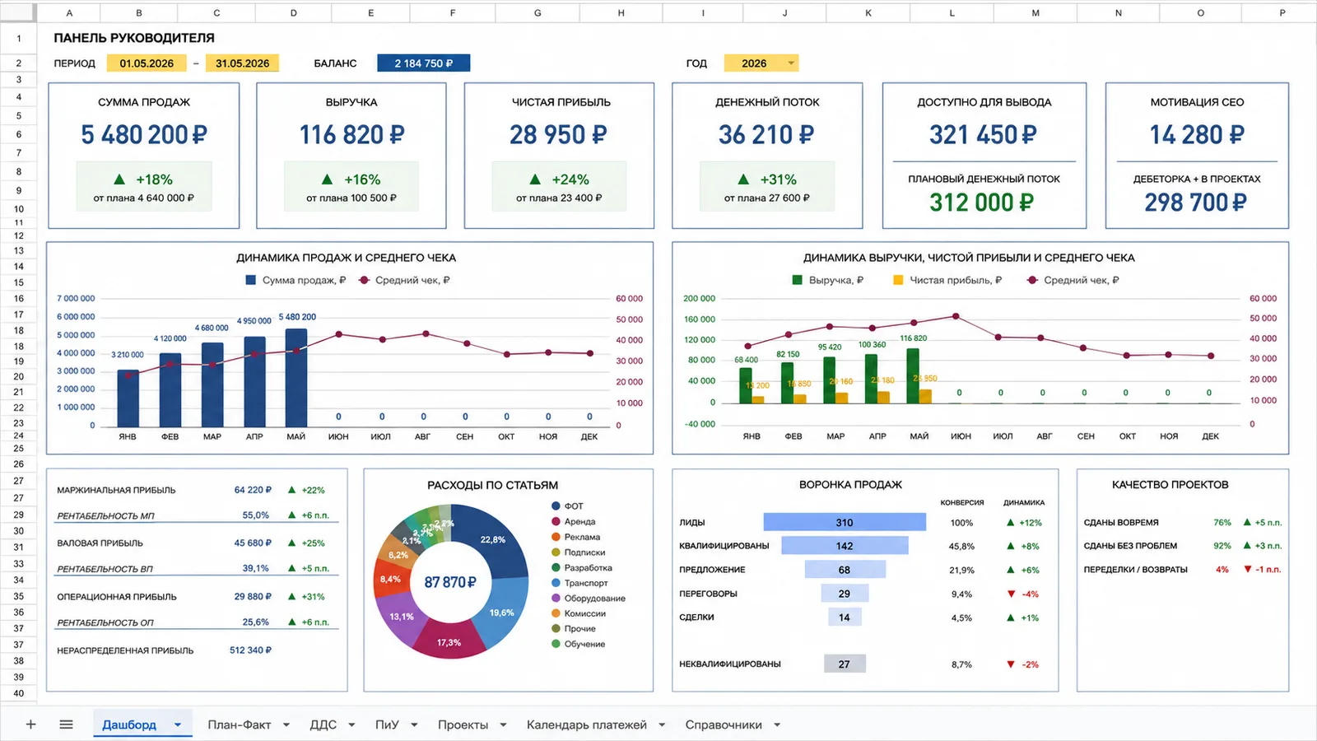The width and height of the screenshot is (1317, 741).
Task: Select row 1 header
Action: pos(18,38)
